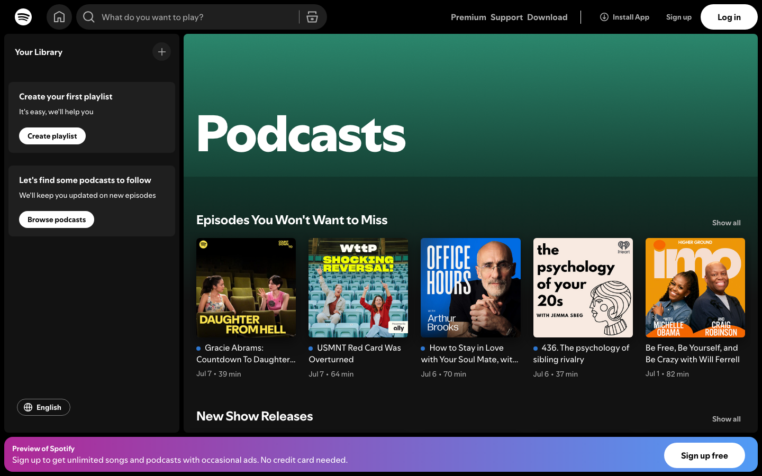Click the Sign up free button
762x476 pixels.
click(x=704, y=455)
